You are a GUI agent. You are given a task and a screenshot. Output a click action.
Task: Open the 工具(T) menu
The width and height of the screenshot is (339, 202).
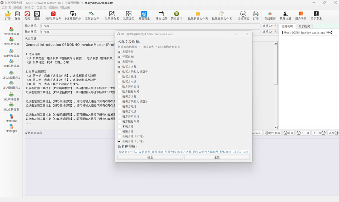click(41, 8)
